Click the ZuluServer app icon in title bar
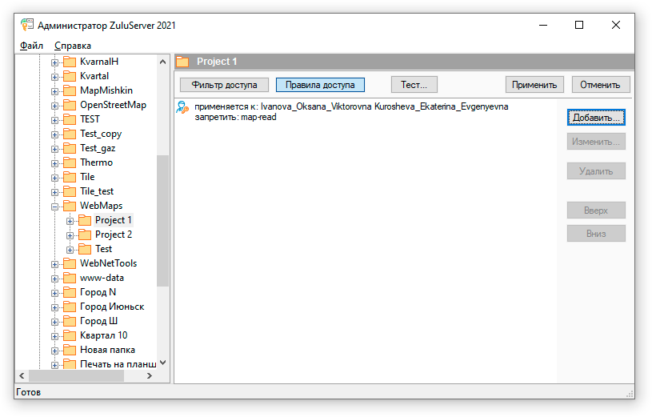The width and height of the screenshot is (652, 417). click(26, 25)
